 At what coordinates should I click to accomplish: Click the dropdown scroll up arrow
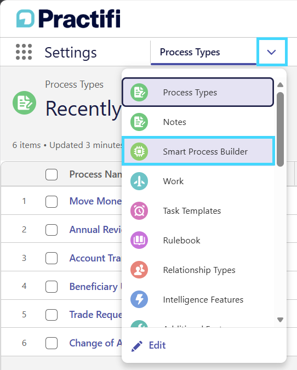tap(280, 85)
